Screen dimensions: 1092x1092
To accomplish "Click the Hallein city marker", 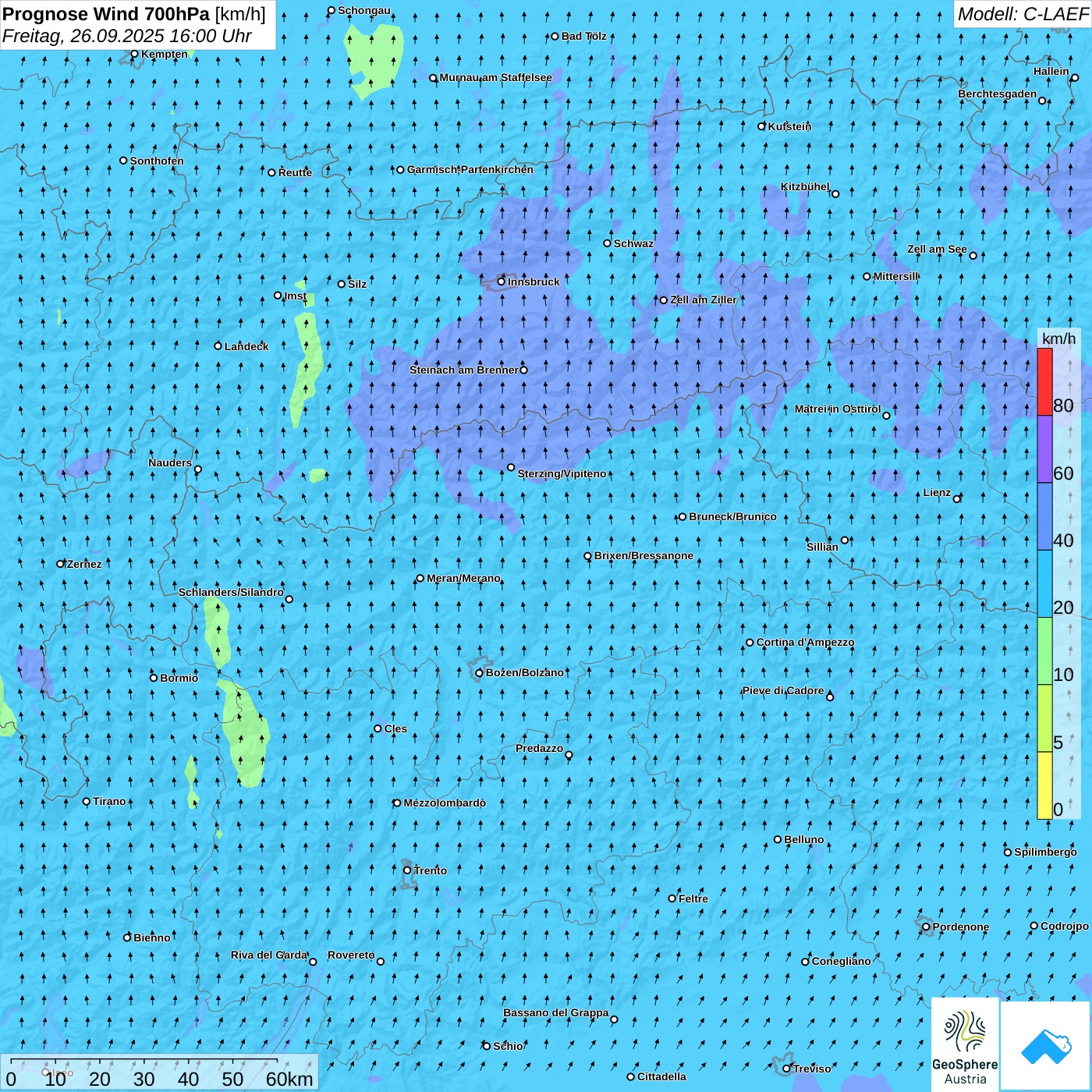I will click(1074, 77).
